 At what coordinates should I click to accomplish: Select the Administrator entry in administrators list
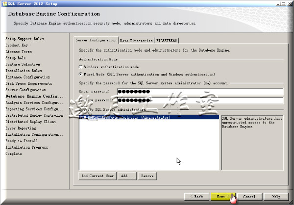pos(149,117)
